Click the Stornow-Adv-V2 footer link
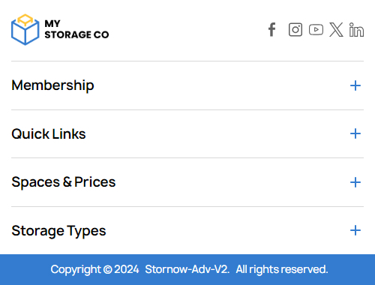The image size is (375, 285). point(187,269)
